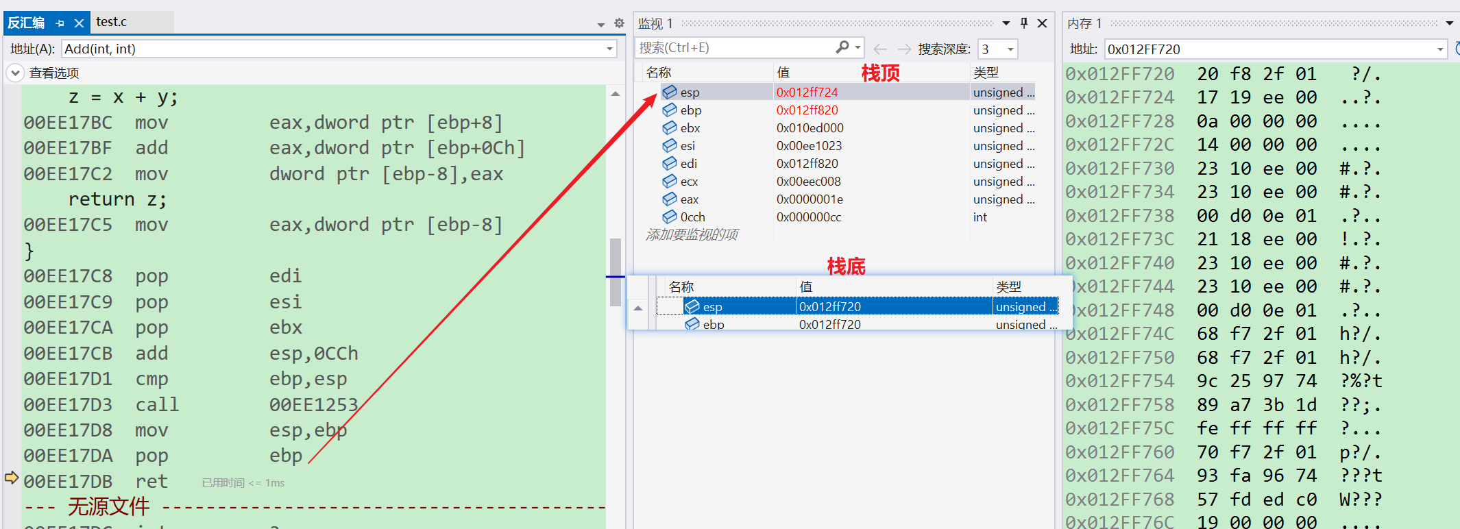The height and width of the screenshot is (529, 1460).
Task: Select the ebx watch item icon
Action: tap(670, 127)
